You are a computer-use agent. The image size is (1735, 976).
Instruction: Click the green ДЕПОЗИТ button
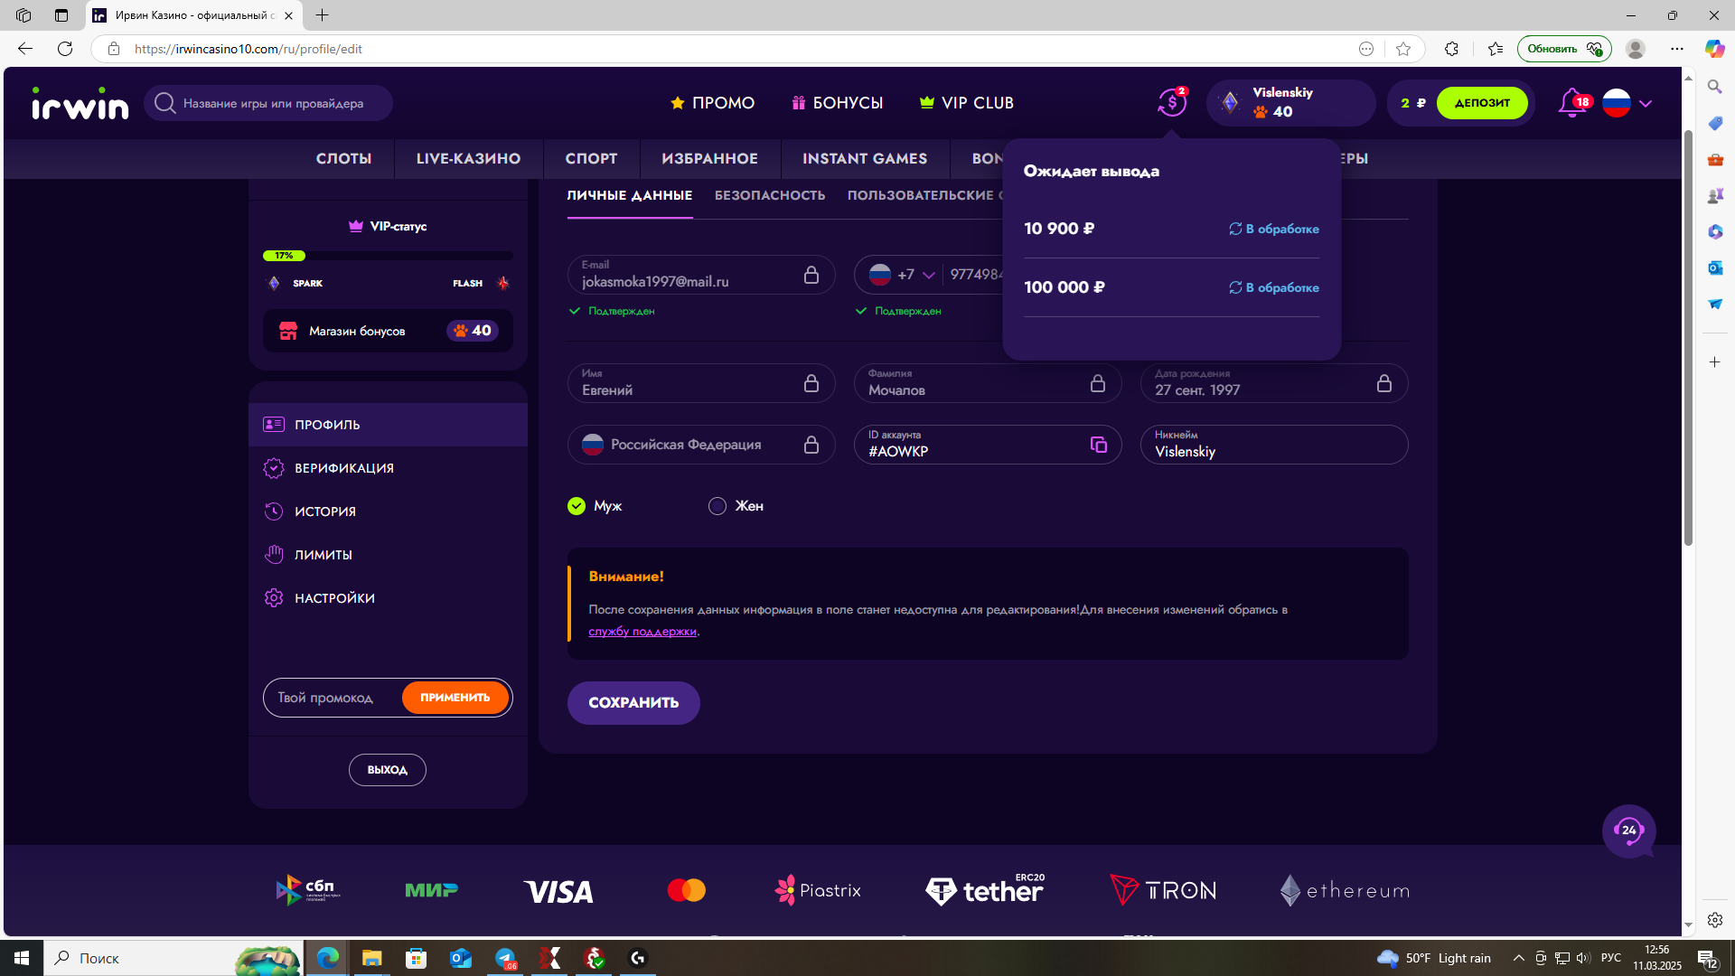point(1481,103)
